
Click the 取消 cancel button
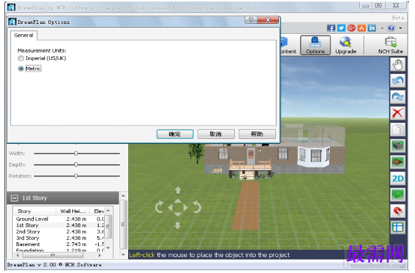216,134
